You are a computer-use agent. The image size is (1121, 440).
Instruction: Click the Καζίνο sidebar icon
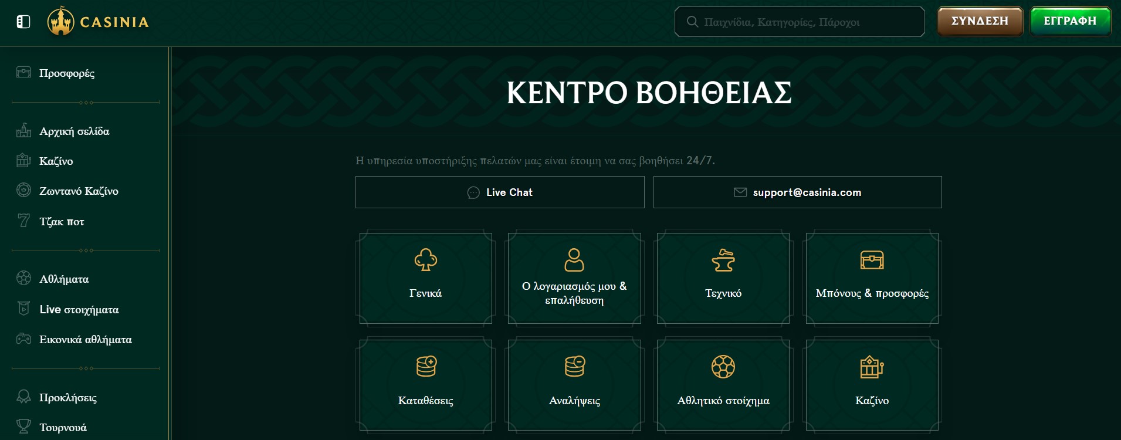pos(23,160)
